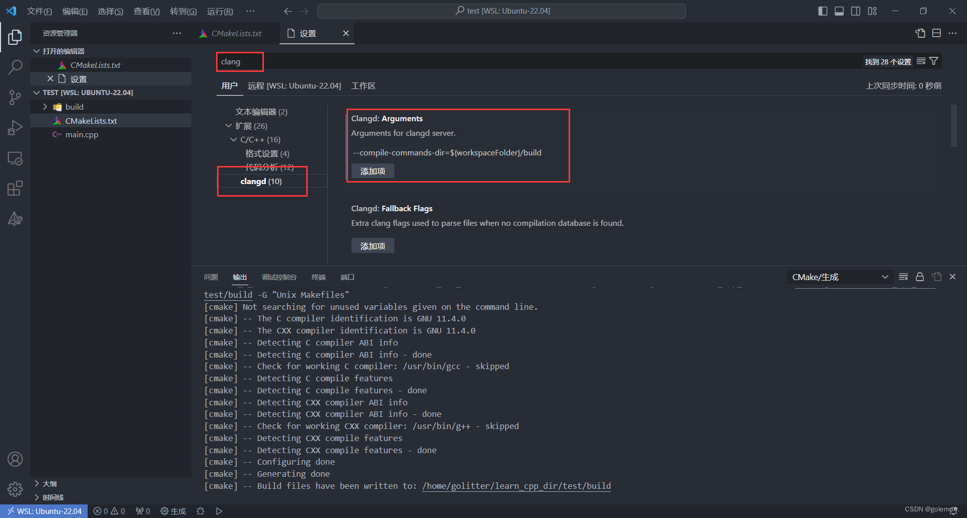Open the CMake view in activity bar
This screenshot has width=967, height=518.
tap(15, 219)
